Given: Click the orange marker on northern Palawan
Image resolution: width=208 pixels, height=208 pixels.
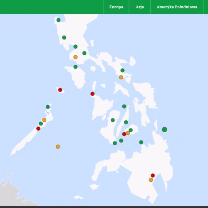Looking at the screenshot, I should point(44,120).
